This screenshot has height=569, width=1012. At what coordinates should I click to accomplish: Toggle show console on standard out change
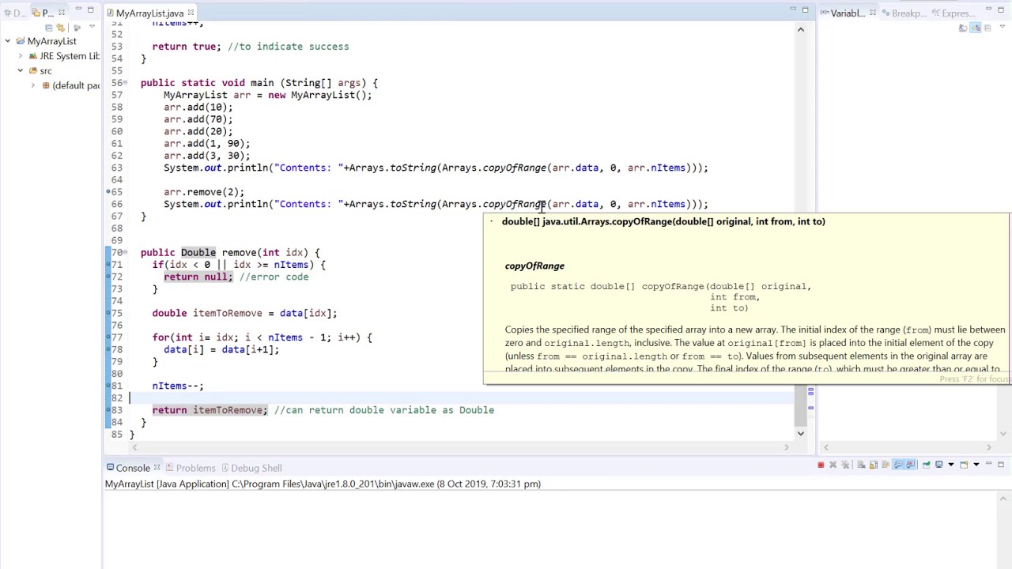(x=898, y=465)
